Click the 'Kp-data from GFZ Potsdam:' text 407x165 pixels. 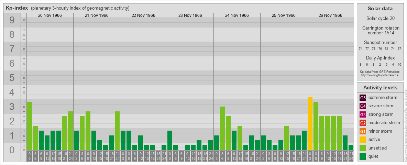tap(380, 72)
